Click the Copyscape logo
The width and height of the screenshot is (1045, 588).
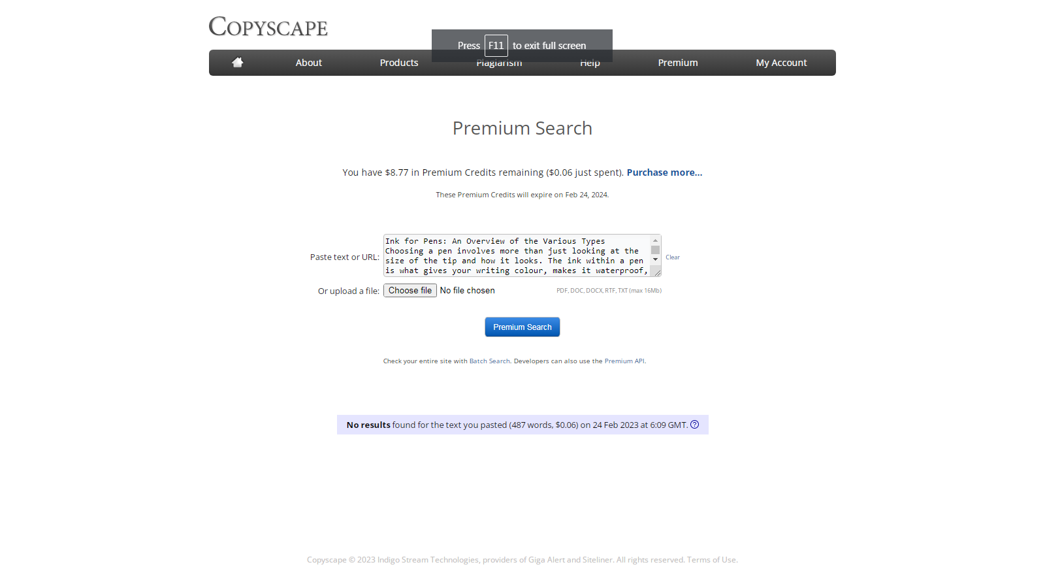tap(268, 27)
